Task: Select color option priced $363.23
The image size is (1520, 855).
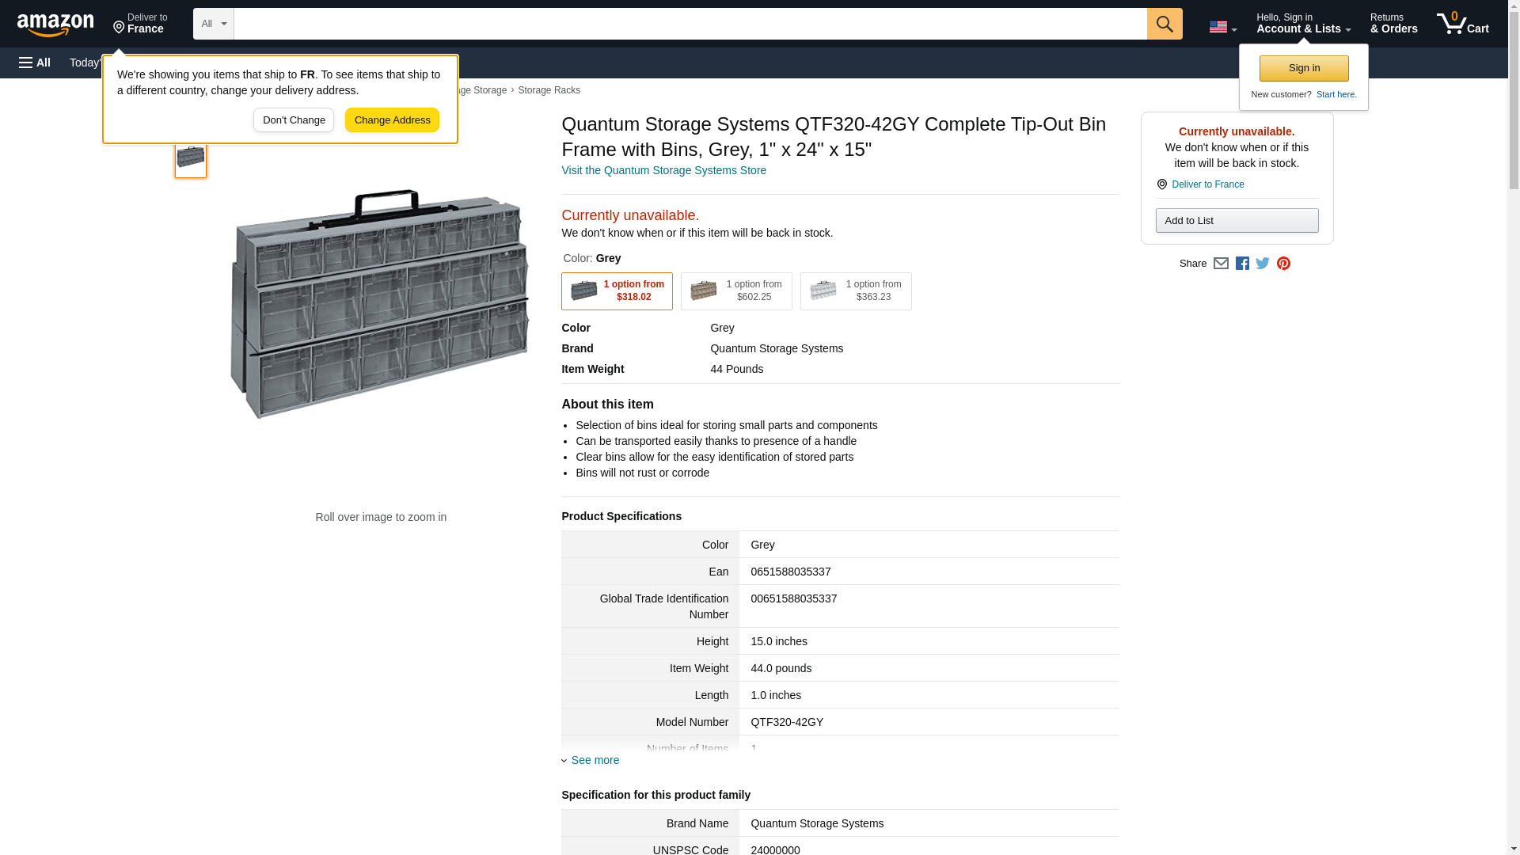Action: tap(856, 291)
